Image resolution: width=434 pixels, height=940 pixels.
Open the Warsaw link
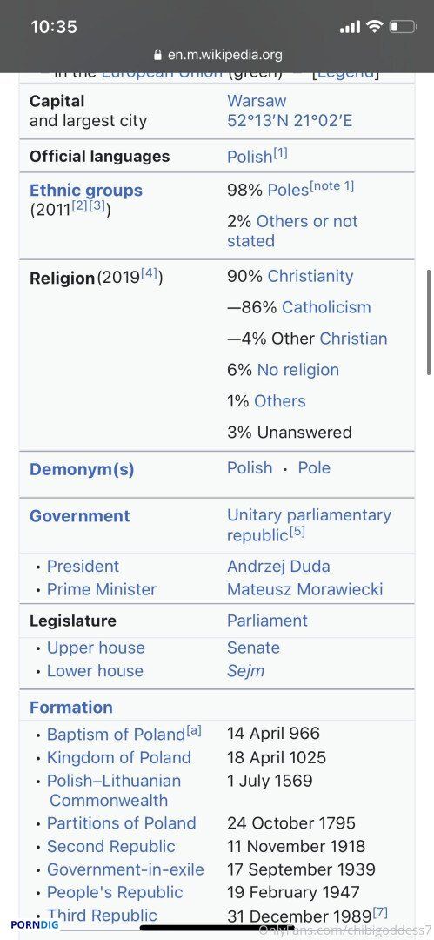(x=257, y=101)
